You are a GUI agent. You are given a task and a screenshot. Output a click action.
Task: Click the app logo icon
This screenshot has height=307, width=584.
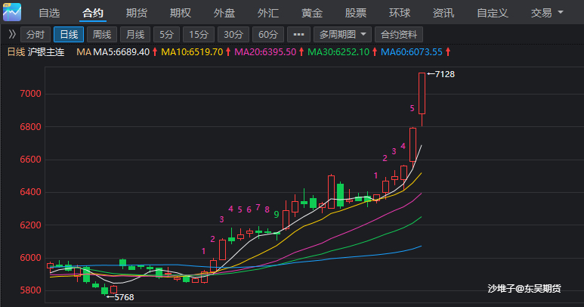(x=12, y=12)
